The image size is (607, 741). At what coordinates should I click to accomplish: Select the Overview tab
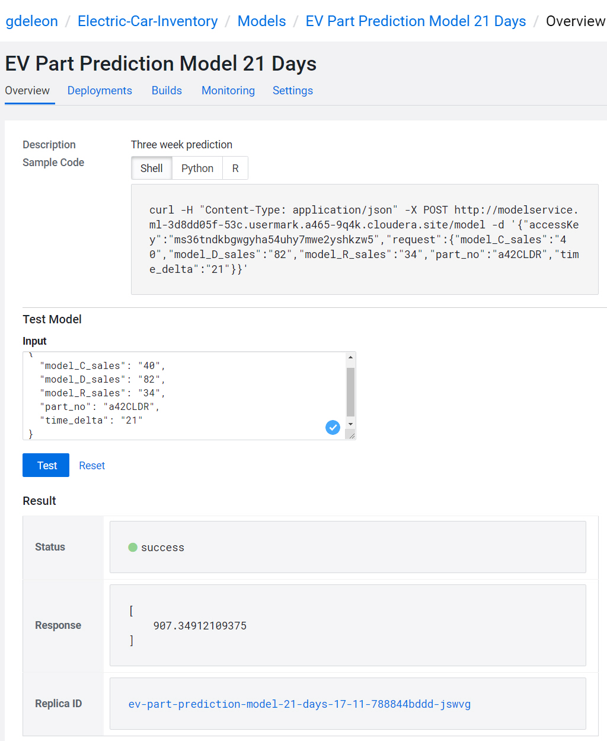(27, 91)
